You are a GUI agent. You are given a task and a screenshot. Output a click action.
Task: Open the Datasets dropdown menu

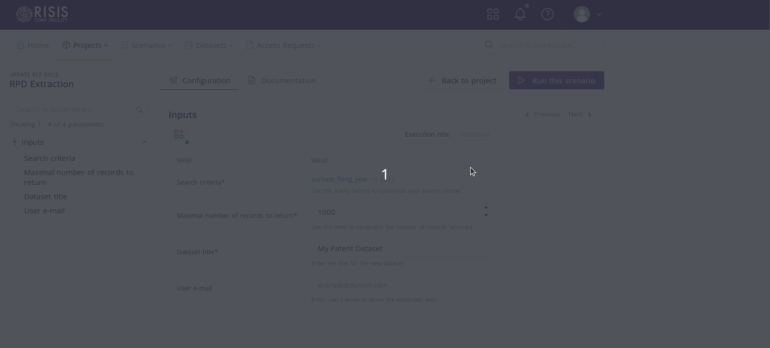click(x=209, y=45)
